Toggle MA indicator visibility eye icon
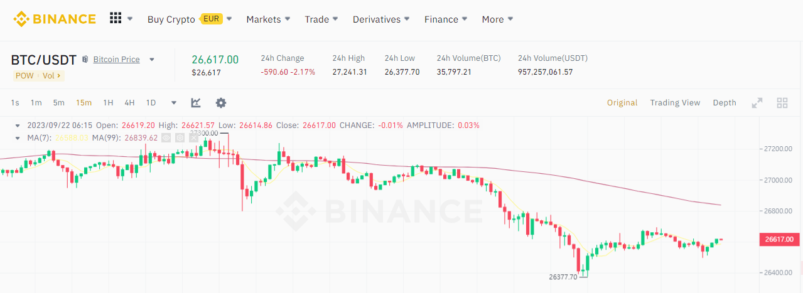Screen dimensions: 803x293 tap(166, 137)
